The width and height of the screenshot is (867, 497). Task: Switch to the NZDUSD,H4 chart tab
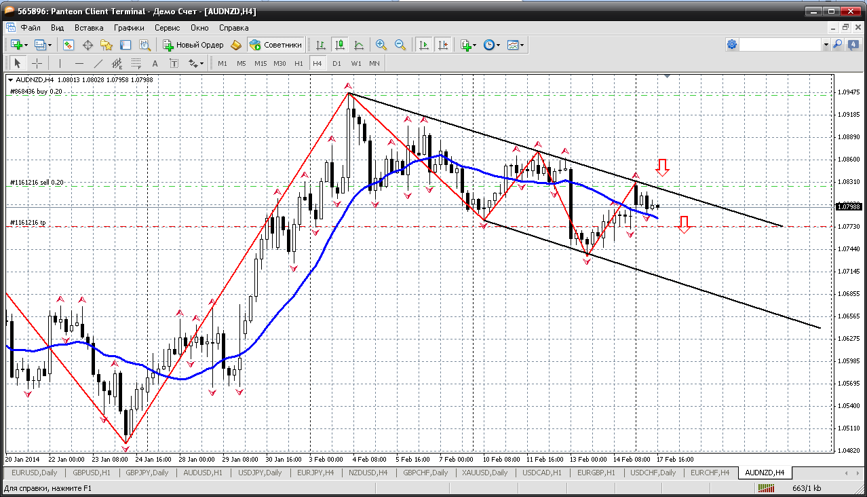pos(366,473)
